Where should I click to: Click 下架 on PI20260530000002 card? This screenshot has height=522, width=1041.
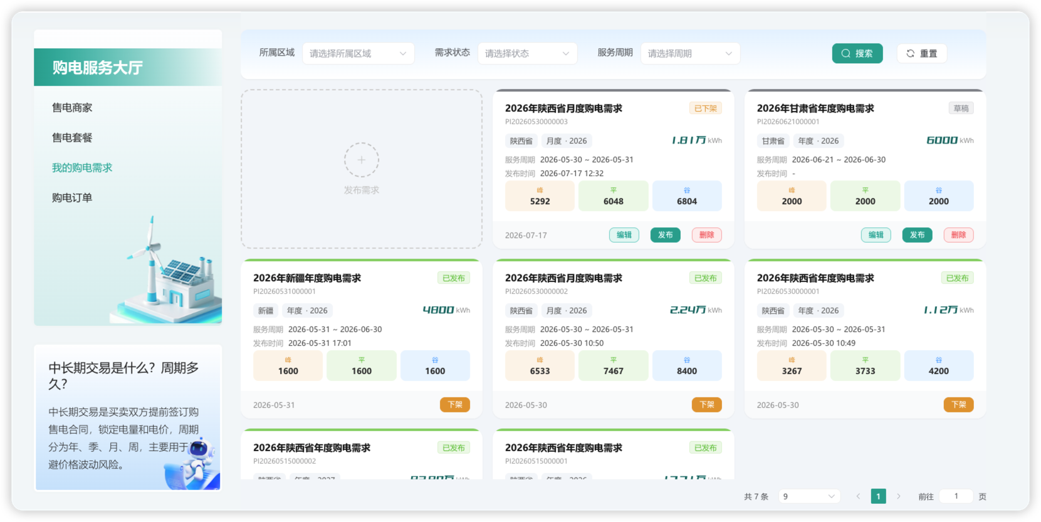[707, 405]
